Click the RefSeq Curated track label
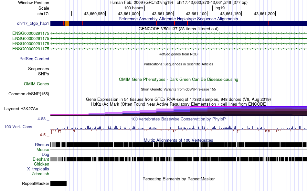 coord(34,59)
